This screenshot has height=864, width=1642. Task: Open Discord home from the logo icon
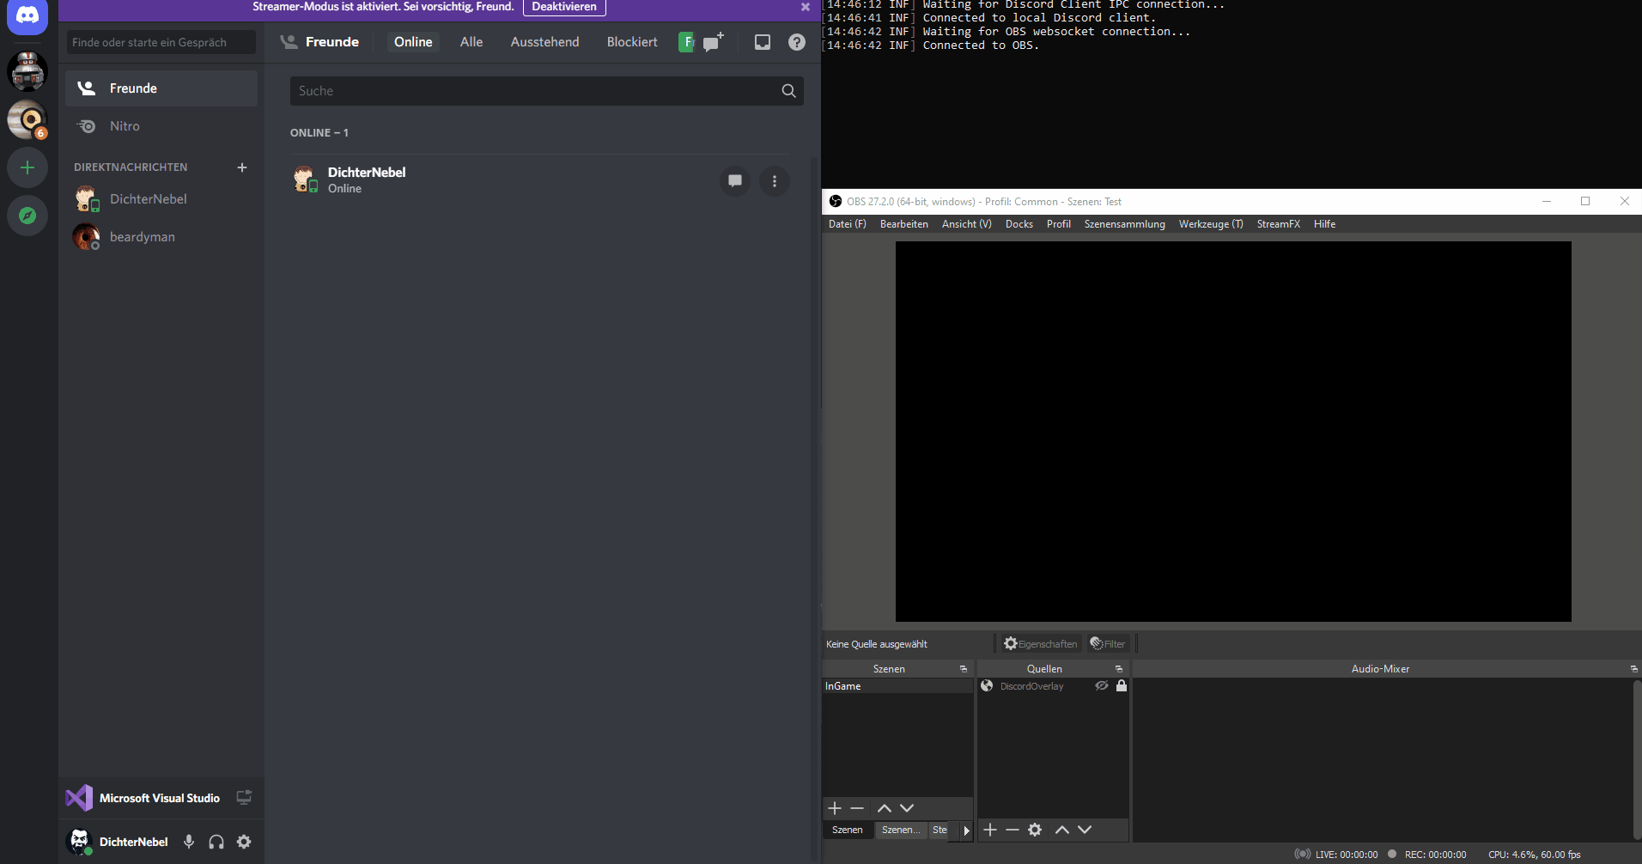tap(27, 15)
